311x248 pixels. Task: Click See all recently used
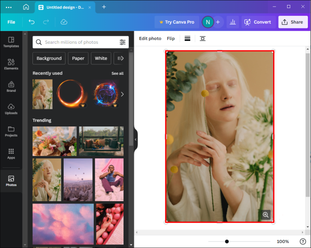[118, 73]
